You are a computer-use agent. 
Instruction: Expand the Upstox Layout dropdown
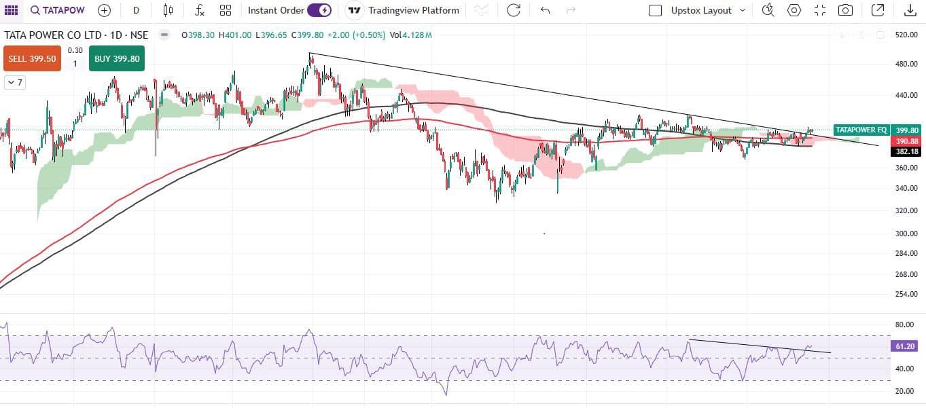point(742,10)
